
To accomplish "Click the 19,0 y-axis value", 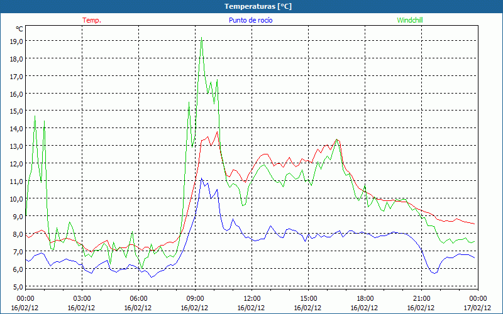I will [x=17, y=41].
